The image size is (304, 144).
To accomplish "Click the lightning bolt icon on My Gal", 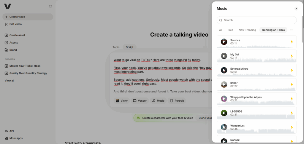I will click(292, 56).
